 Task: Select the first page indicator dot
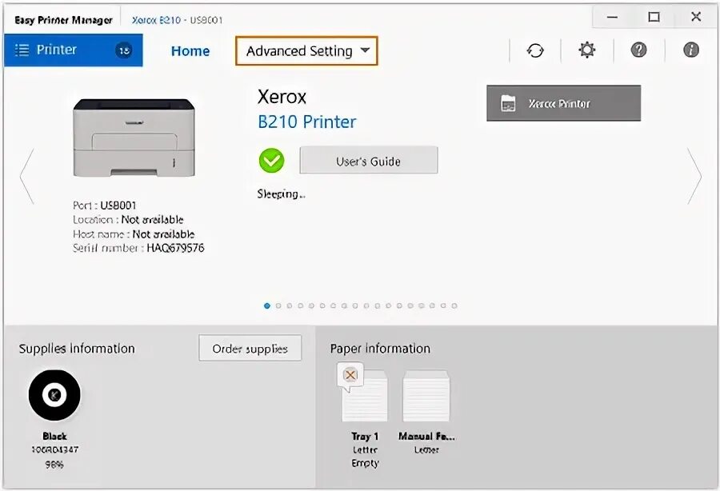266,305
